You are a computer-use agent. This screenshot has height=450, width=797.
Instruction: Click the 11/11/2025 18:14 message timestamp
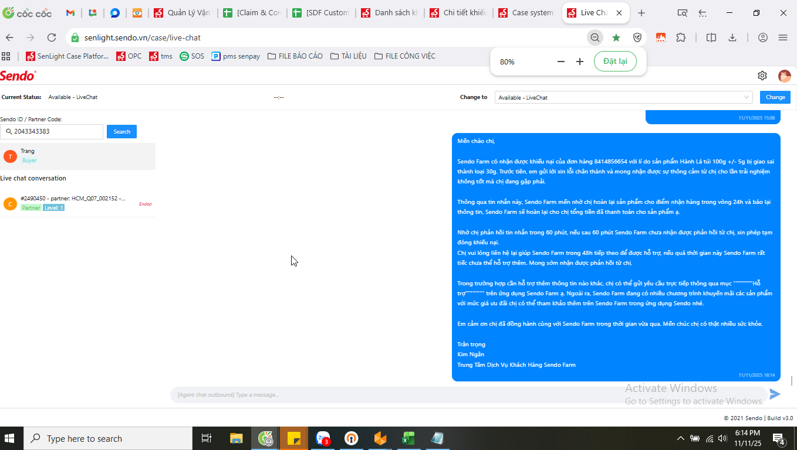[757, 375]
